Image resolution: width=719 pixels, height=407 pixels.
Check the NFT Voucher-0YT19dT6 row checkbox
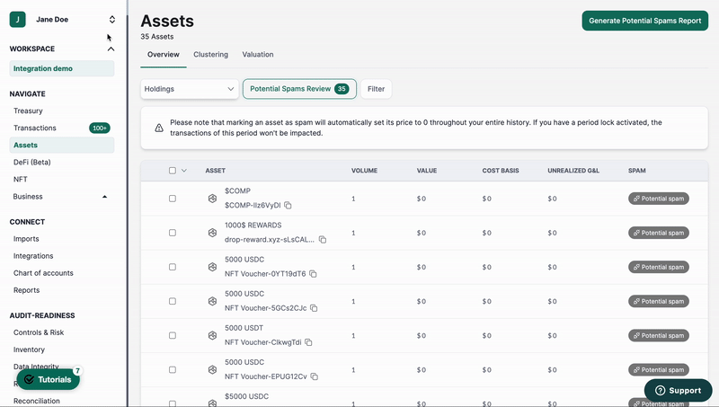[x=173, y=267]
